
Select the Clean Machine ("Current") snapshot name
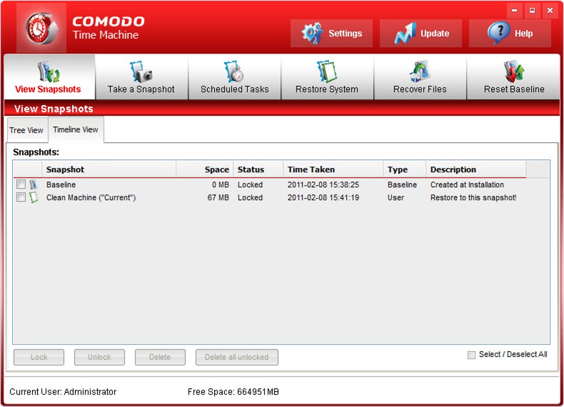pyautogui.click(x=91, y=197)
